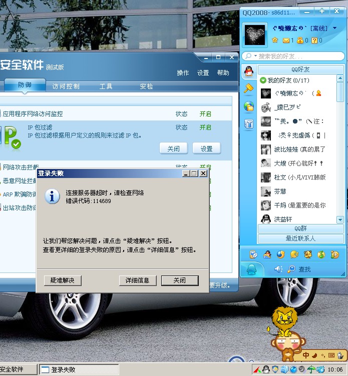
Task: Click the QQ profile avatar thumbnail
Action: click(x=254, y=35)
